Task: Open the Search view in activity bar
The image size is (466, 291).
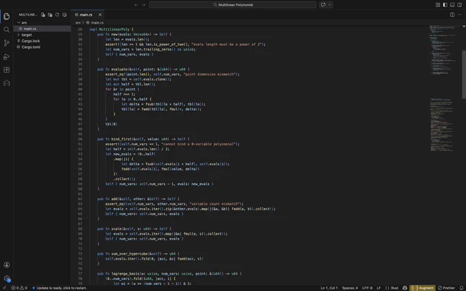Action: tap(7, 29)
